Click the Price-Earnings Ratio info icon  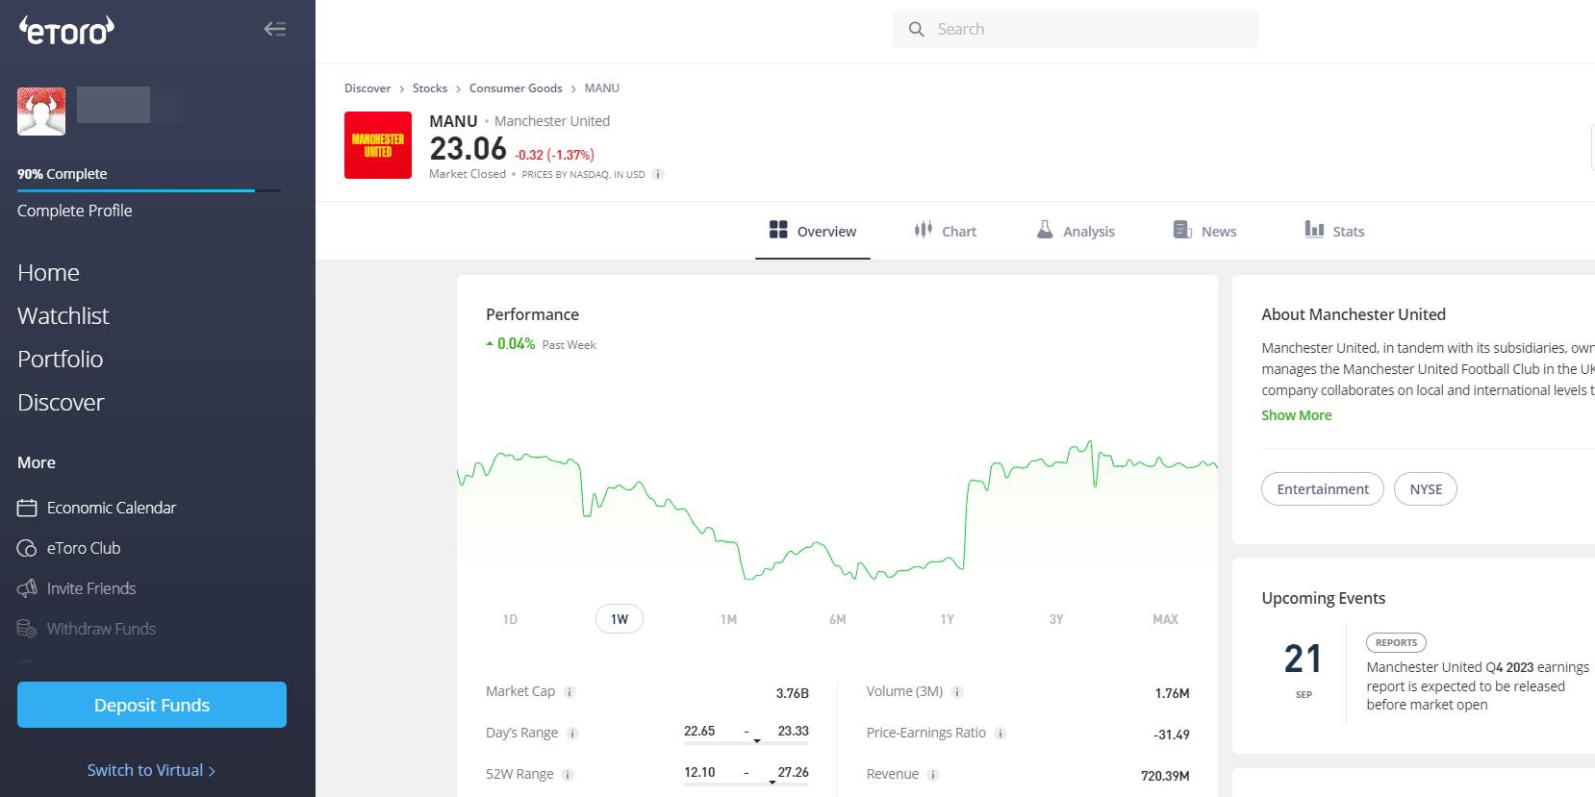pyautogui.click(x=1000, y=734)
